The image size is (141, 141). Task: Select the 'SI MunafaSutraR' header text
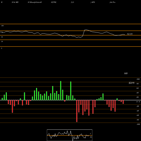35,2
